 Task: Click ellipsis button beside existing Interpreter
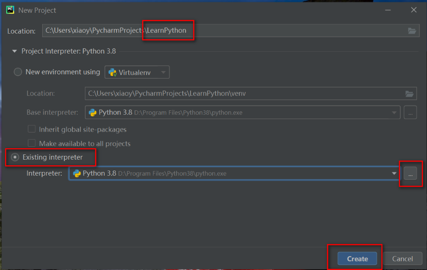coord(410,173)
